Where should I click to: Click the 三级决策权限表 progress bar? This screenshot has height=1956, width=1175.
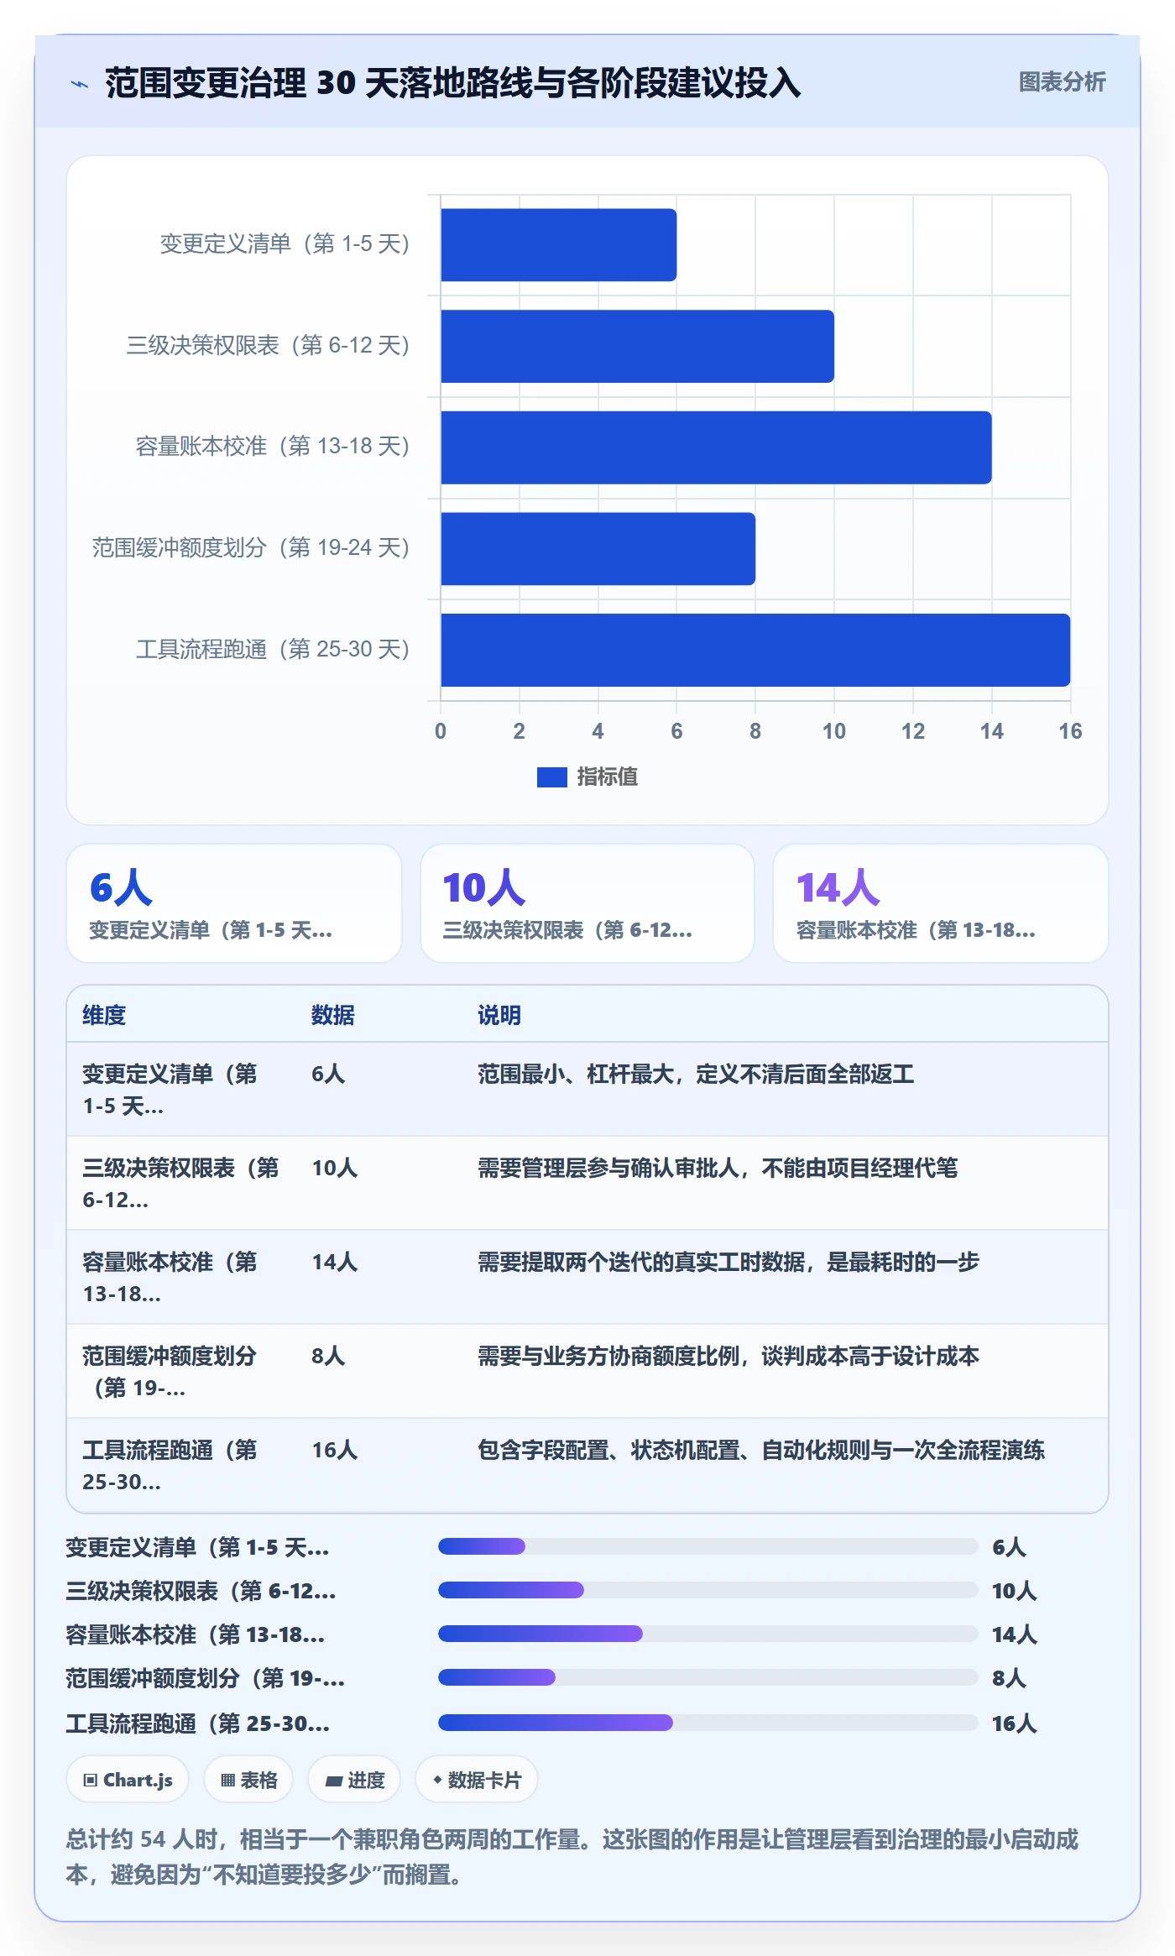(x=708, y=1590)
